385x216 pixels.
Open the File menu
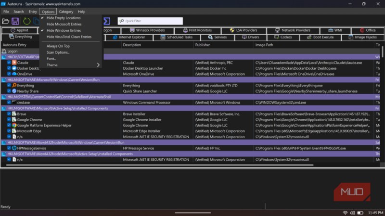click(6, 12)
